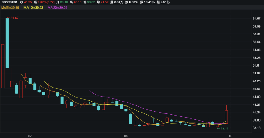This screenshot has width=264, height=138.
Task: Click the closing price 41.95 value
Action: pos(28,2)
